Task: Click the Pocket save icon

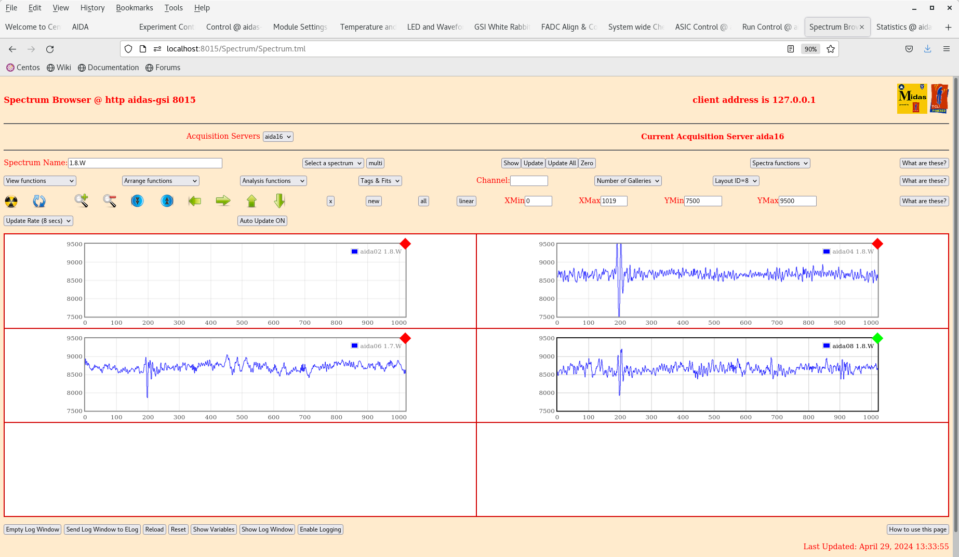Action: point(909,49)
